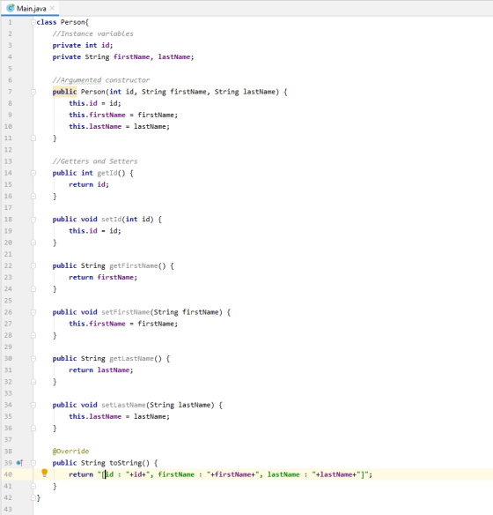Click line number 12 in the gutter
The image size is (493, 515).
8,150
